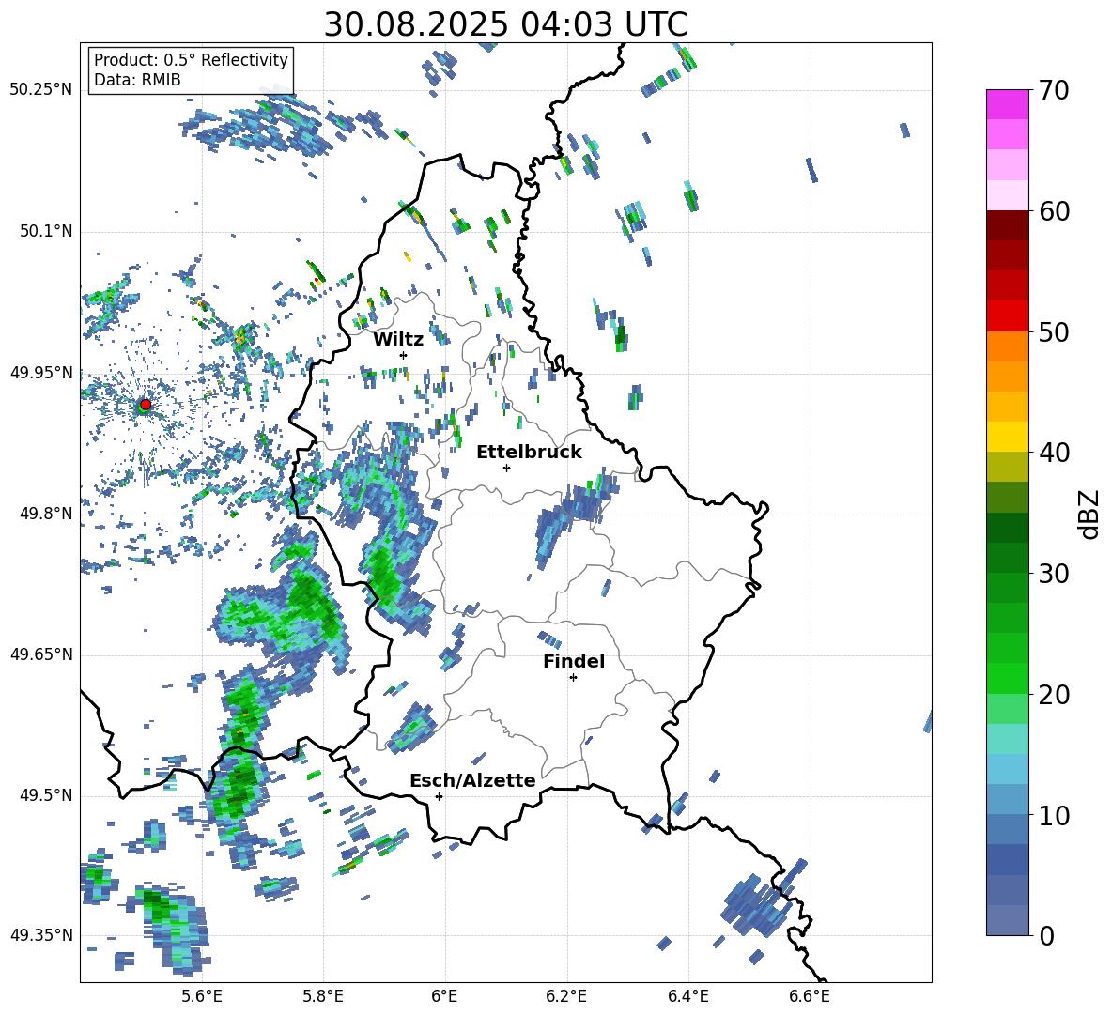Click the Wiltz station cross marker
This screenshot has height=1015, width=1112.
[404, 355]
